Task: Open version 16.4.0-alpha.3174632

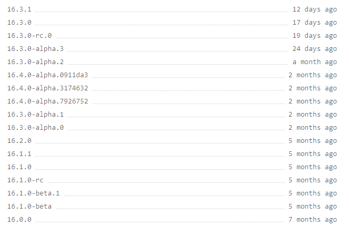Action: click(x=47, y=88)
